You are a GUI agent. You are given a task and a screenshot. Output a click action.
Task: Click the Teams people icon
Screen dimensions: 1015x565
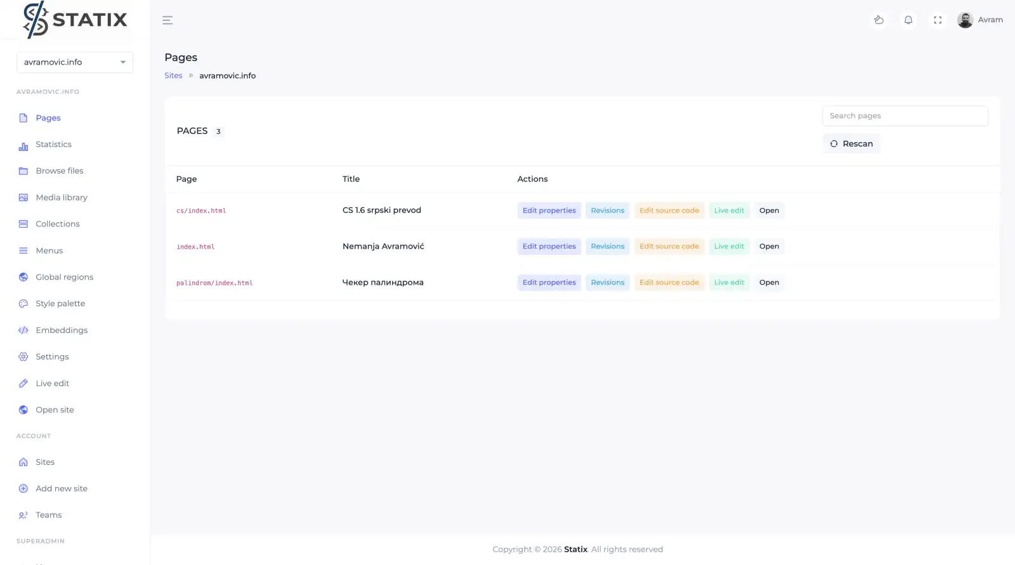[x=23, y=516]
